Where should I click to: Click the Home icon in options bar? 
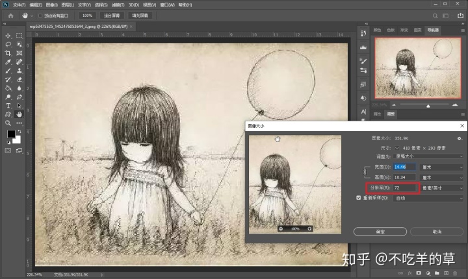[11, 16]
